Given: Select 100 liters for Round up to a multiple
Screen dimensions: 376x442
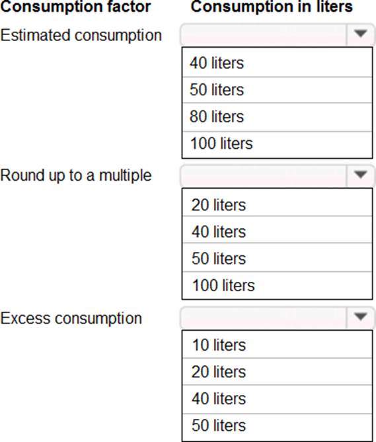Looking at the screenshot, I should [278, 285].
